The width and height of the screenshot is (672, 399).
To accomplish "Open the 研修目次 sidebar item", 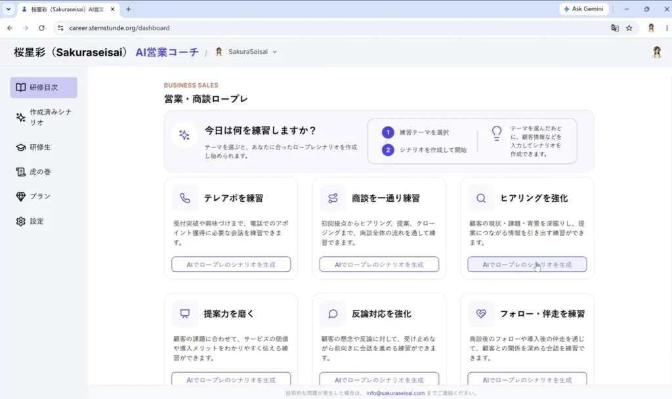I will tap(44, 87).
